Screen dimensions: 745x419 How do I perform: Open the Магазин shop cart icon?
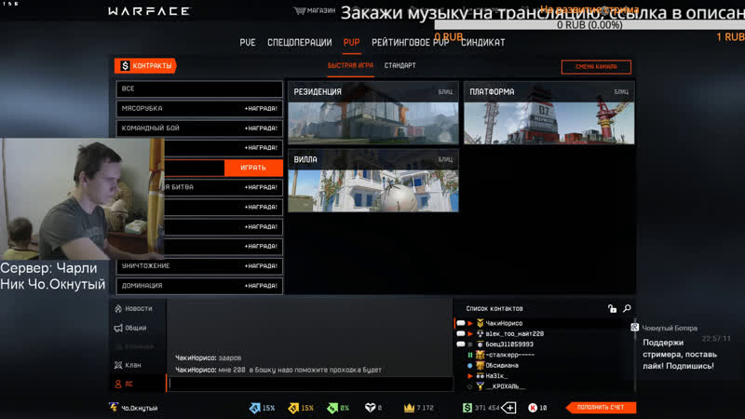pos(299,10)
